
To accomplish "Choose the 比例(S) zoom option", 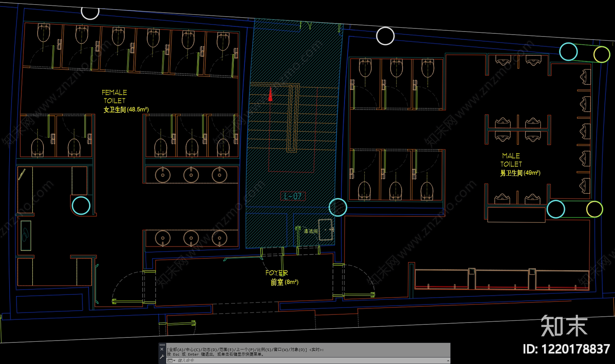I will [x=264, y=349].
